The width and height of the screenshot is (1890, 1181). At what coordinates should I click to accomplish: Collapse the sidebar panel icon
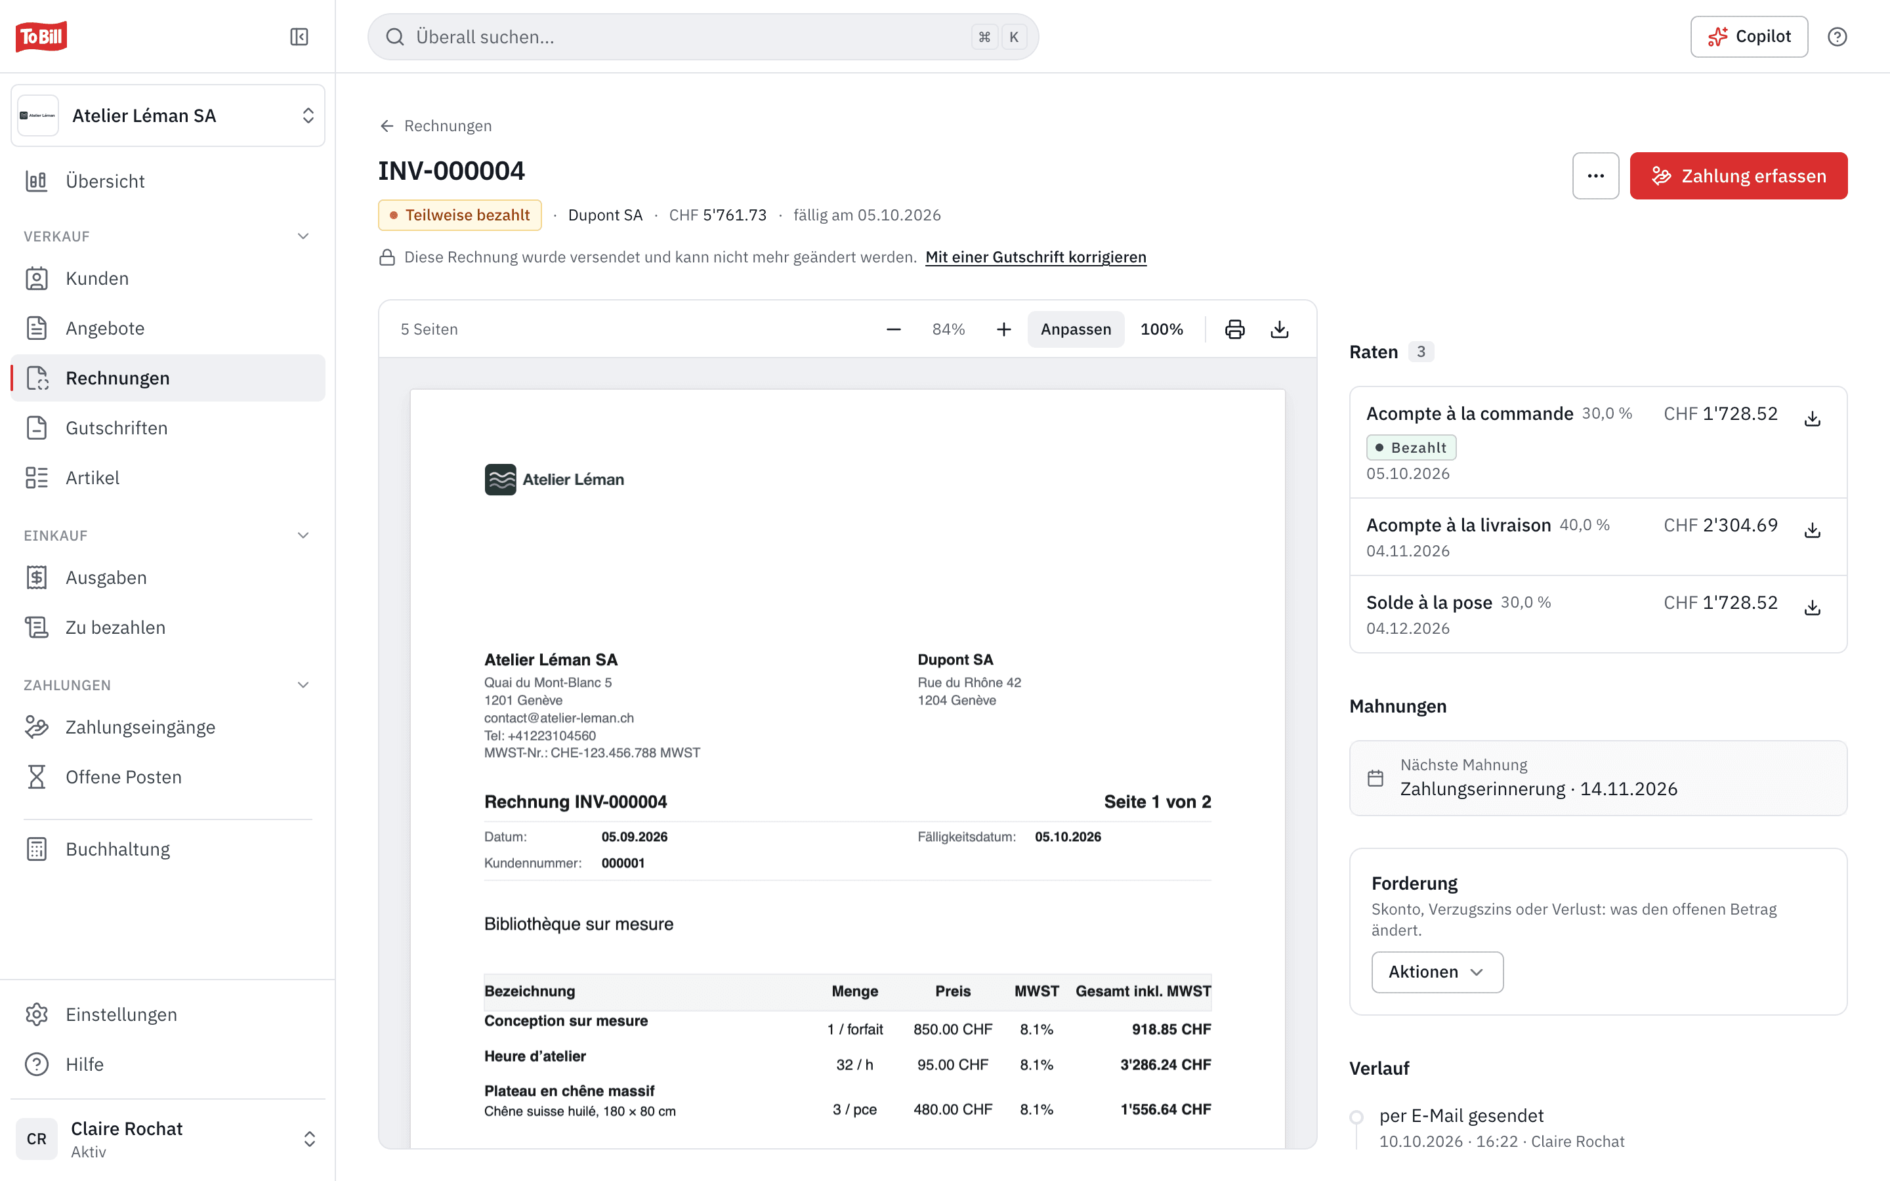[x=299, y=37]
